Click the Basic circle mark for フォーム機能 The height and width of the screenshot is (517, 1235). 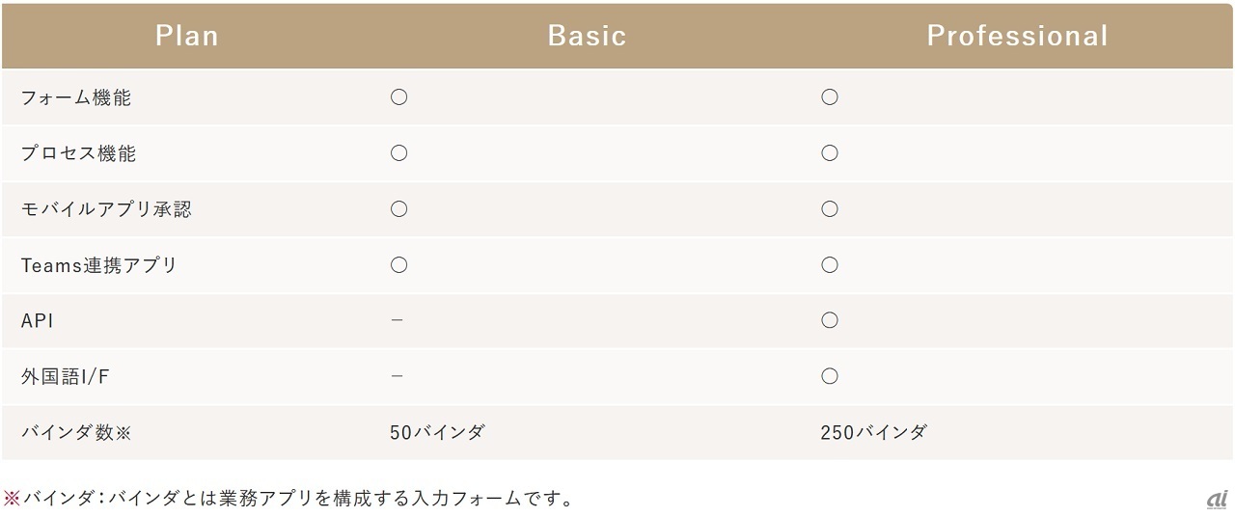(x=398, y=97)
